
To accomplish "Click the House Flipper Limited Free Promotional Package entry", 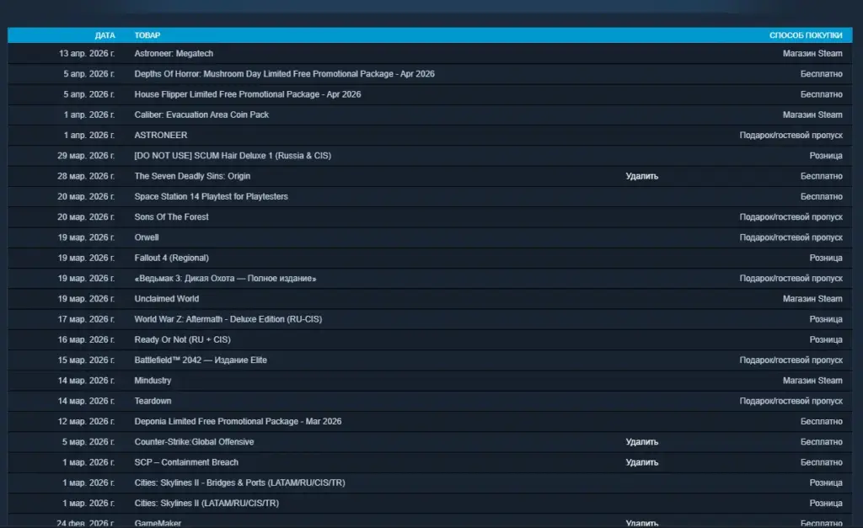I will coord(247,94).
